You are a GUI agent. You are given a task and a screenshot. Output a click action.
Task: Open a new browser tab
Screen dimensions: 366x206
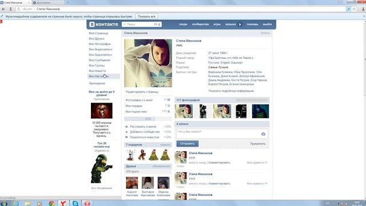click(x=67, y=2)
